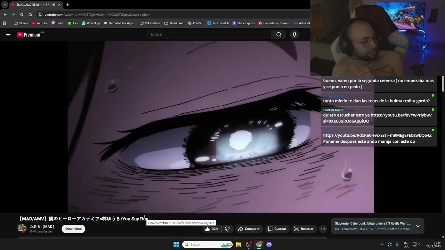Click the sync tray icon
Screen dimensions: 445x250
pos(390,244)
